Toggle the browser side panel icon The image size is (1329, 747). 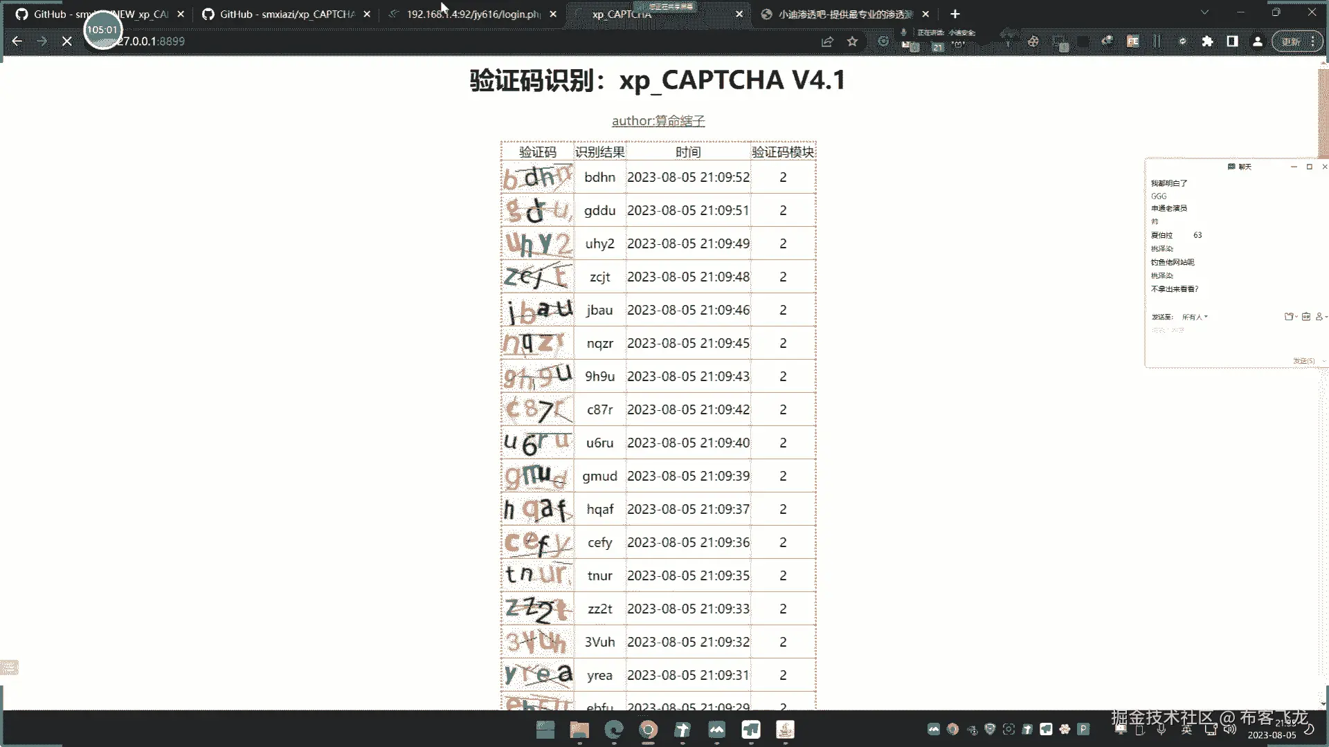(x=1232, y=41)
